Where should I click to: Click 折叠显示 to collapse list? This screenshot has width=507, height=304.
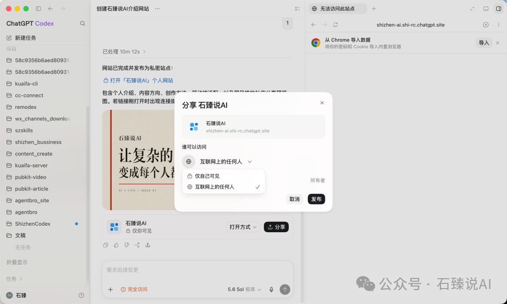pos(17,262)
